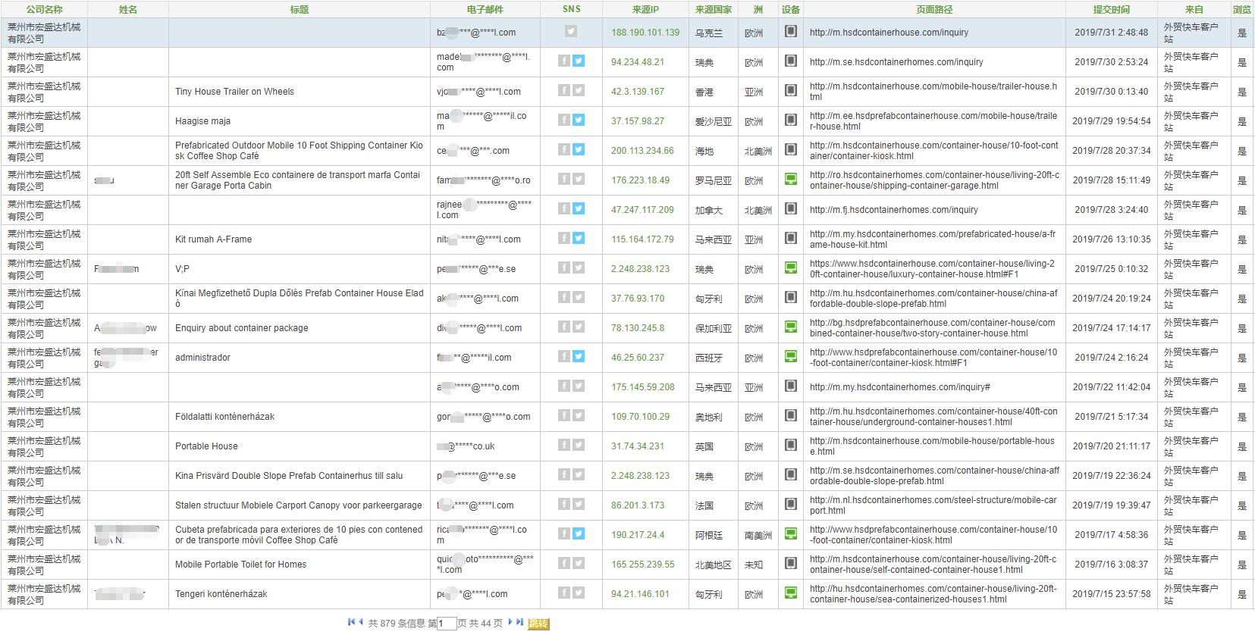Click the Twitter icon in the 94.234.48.21 row
This screenshot has height=635, width=1255.
tap(579, 61)
